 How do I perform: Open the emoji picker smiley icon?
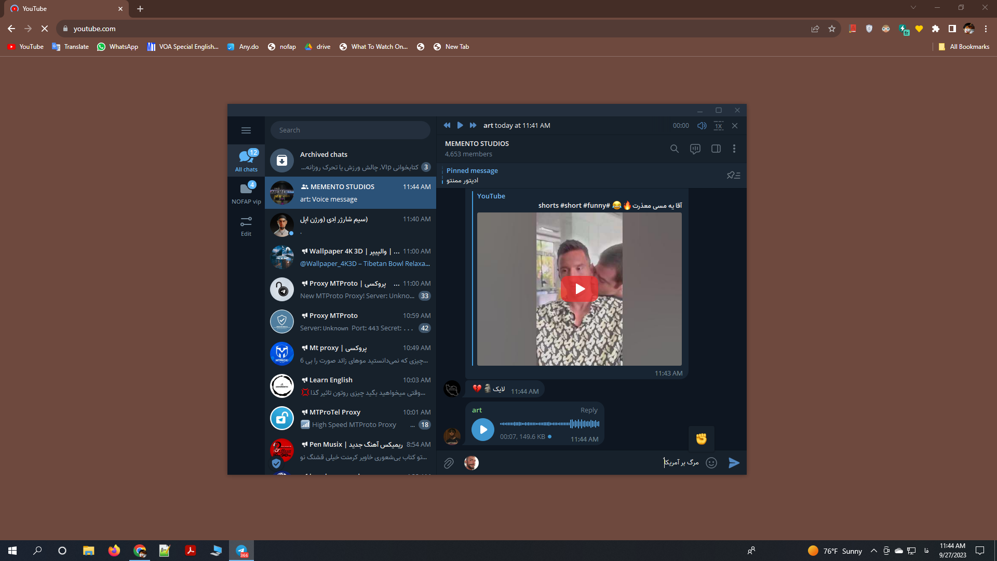tap(711, 463)
